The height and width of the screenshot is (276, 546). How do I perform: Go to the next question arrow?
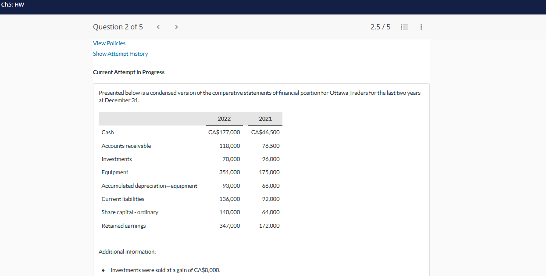click(x=176, y=27)
